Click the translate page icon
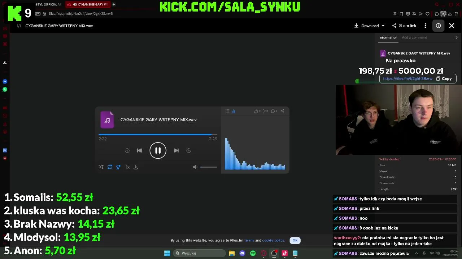 [x=414, y=14]
